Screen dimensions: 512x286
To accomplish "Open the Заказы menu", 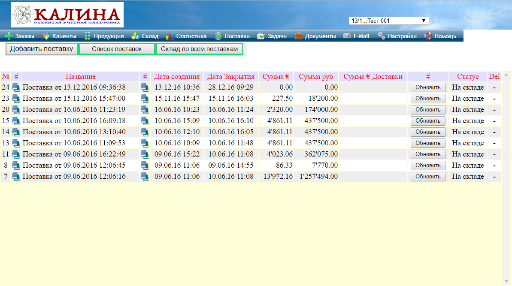I will pyautogui.click(x=20, y=36).
